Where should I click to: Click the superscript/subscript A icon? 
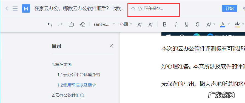[x=209, y=24]
